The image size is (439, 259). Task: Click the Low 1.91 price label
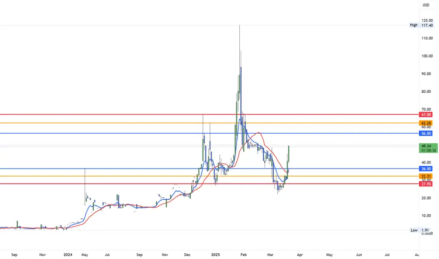[420, 230]
